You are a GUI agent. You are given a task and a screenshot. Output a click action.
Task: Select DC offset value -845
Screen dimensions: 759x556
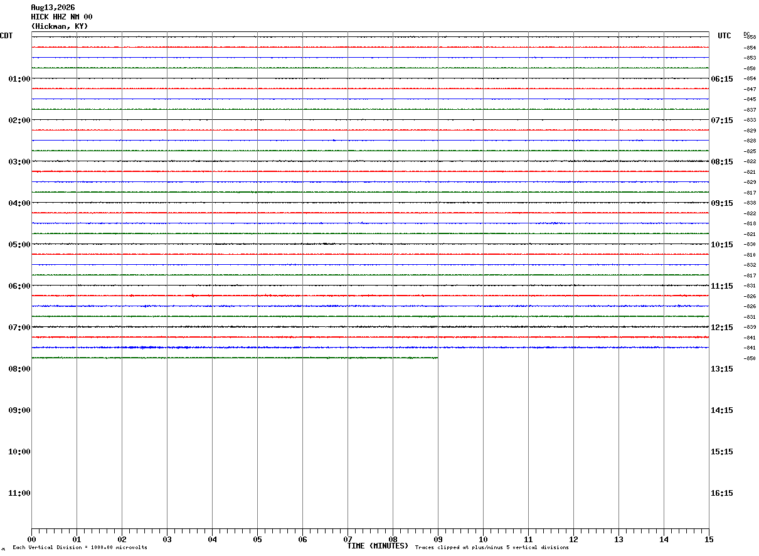[750, 100]
